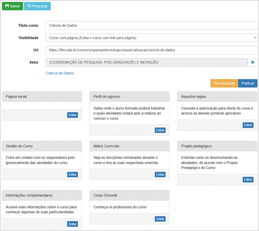
Task: Open the Visibilidade dropdown
Action: (x=151, y=38)
